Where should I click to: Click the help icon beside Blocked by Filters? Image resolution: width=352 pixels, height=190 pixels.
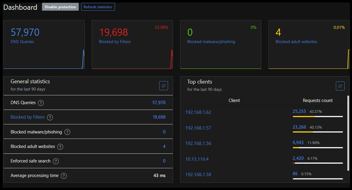pyautogui.click(x=50, y=117)
